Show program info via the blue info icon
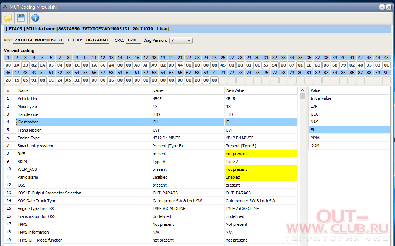The width and height of the screenshot is (395, 246). [x=36, y=18]
